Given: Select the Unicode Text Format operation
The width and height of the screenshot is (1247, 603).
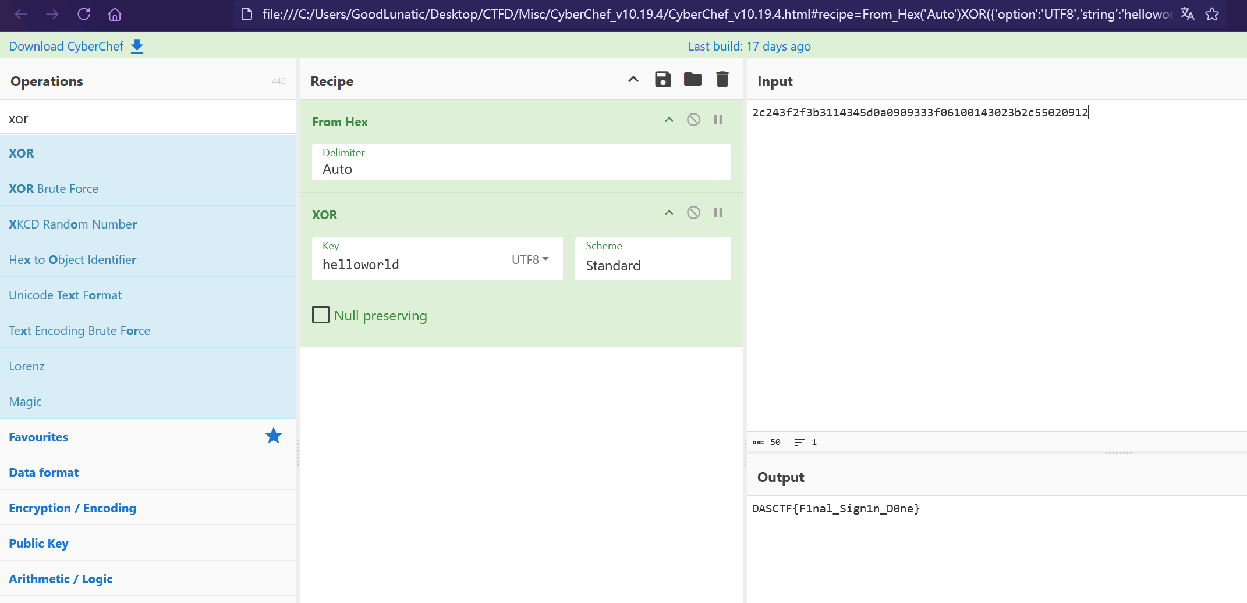Looking at the screenshot, I should tap(148, 295).
